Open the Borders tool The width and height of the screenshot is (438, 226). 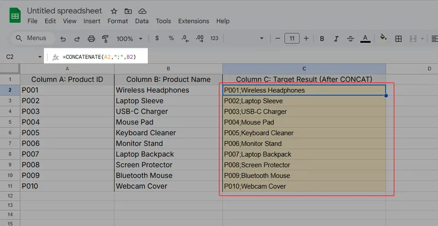click(x=399, y=38)
